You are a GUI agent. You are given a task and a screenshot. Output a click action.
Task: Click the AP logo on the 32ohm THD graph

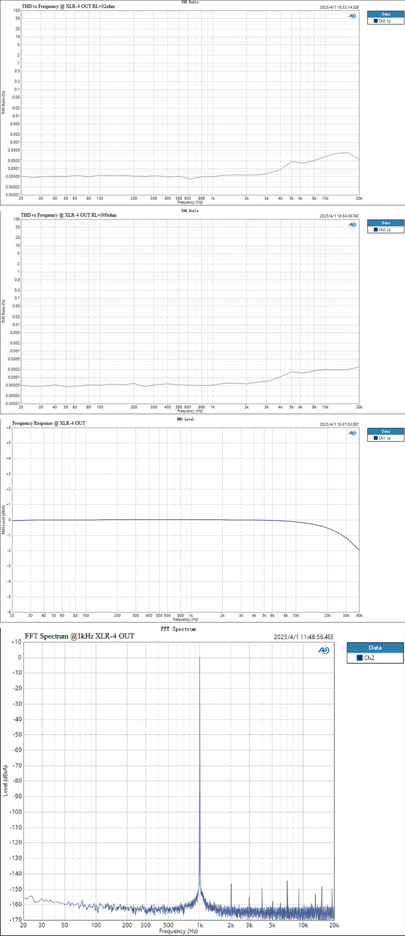pos(352,16)
